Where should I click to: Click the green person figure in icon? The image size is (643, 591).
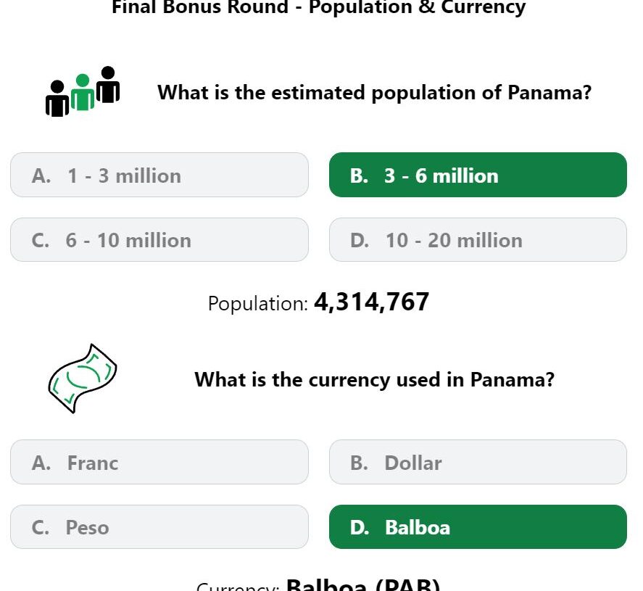[x=83, y=92]
